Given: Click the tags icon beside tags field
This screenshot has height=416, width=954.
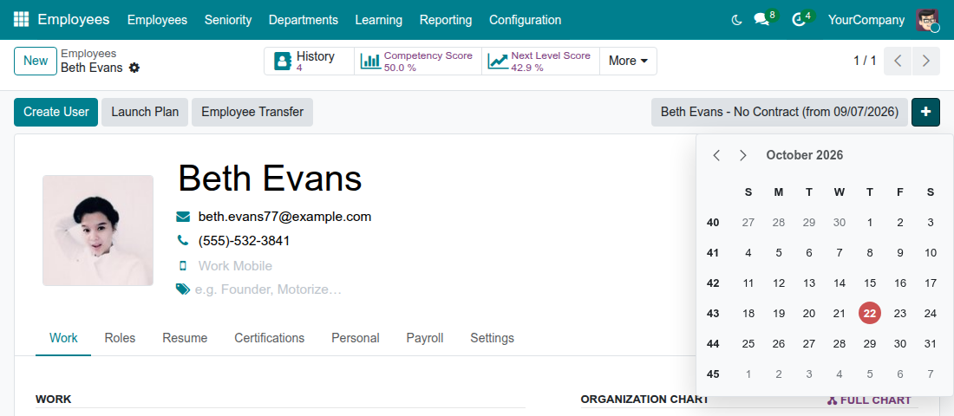Looking at the screenshot, I should (182, 289).
